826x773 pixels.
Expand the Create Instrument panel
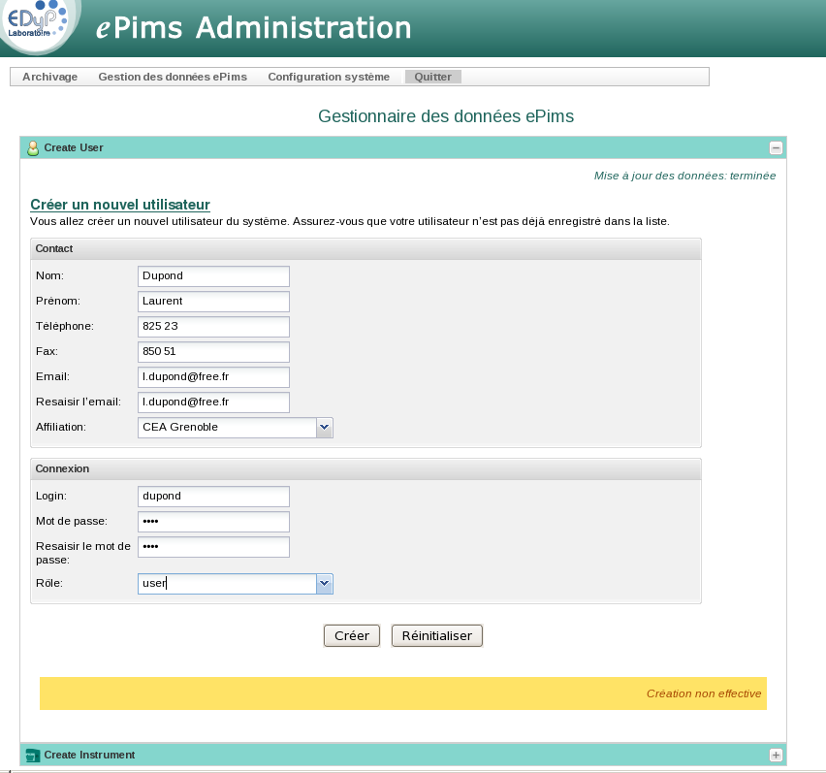pos(776,754)
